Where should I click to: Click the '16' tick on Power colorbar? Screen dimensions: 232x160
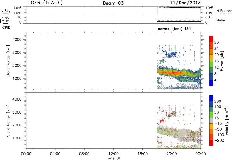coord(216,61)
